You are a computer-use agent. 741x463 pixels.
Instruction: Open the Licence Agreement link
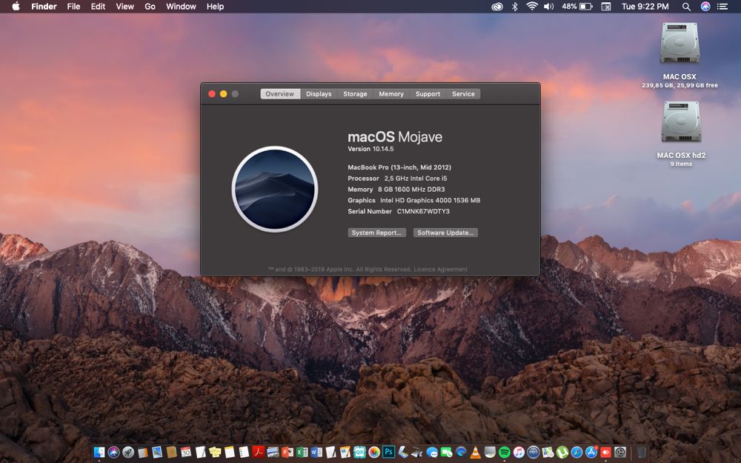click(440, 270)
